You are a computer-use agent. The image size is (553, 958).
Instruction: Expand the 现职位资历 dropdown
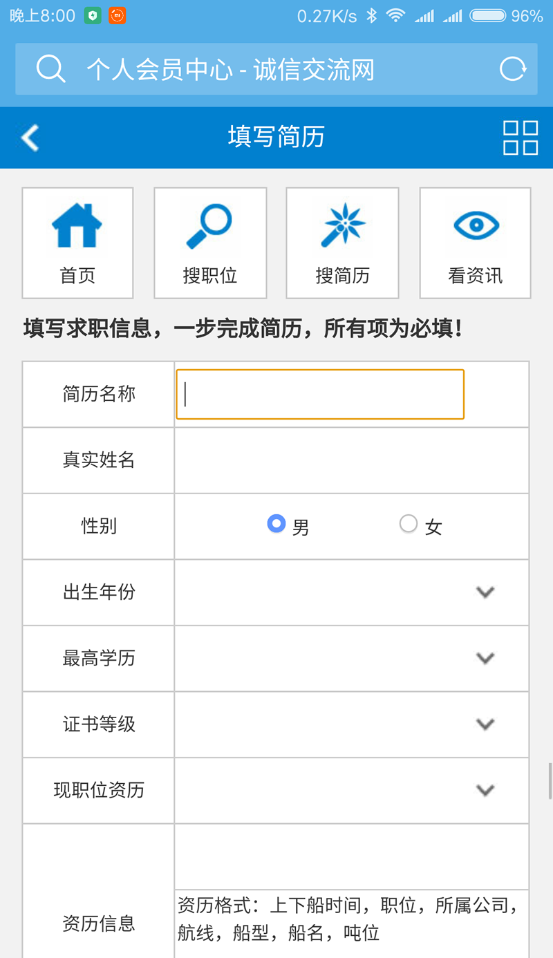point(351,790)
